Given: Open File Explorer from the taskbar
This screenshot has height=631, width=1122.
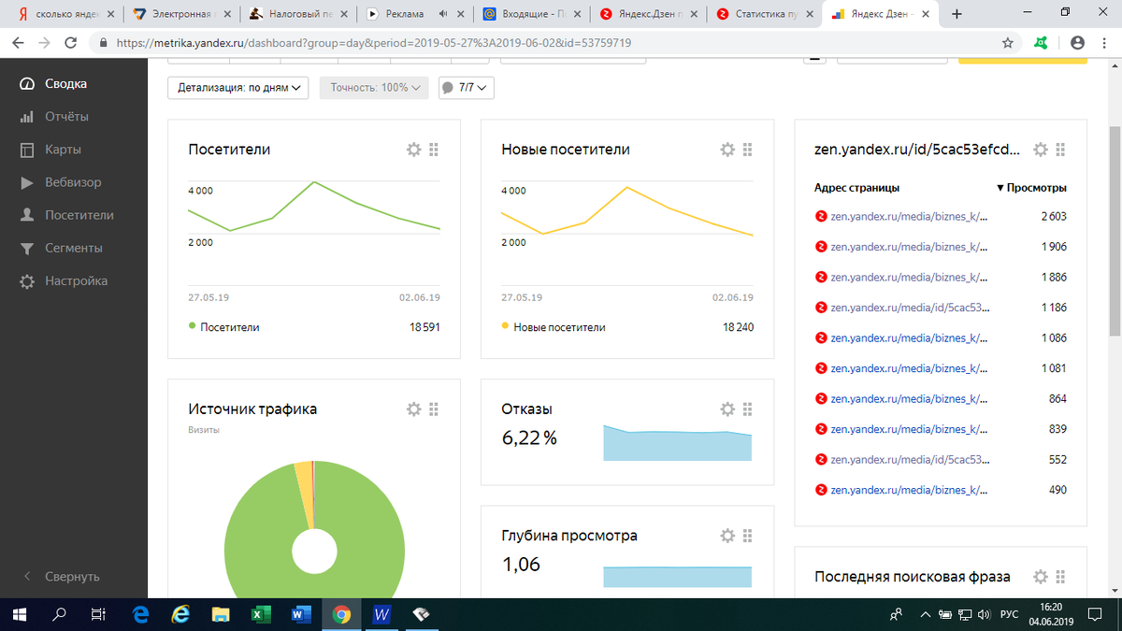Looking at the screenshot, I should click(x=221, y=614).
